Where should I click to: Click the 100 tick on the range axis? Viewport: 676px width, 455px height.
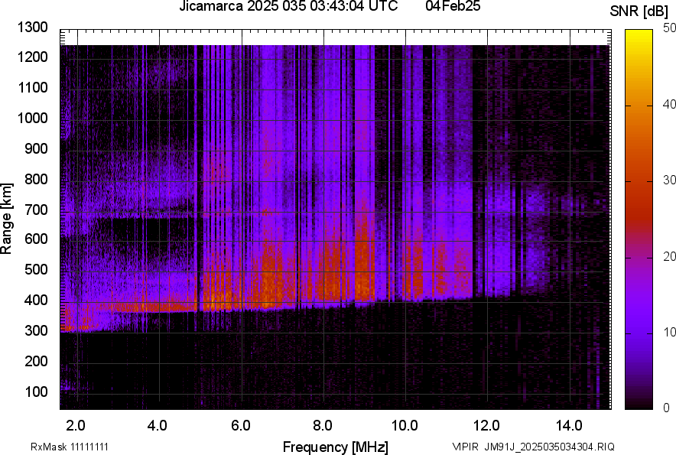coord(39,392)
